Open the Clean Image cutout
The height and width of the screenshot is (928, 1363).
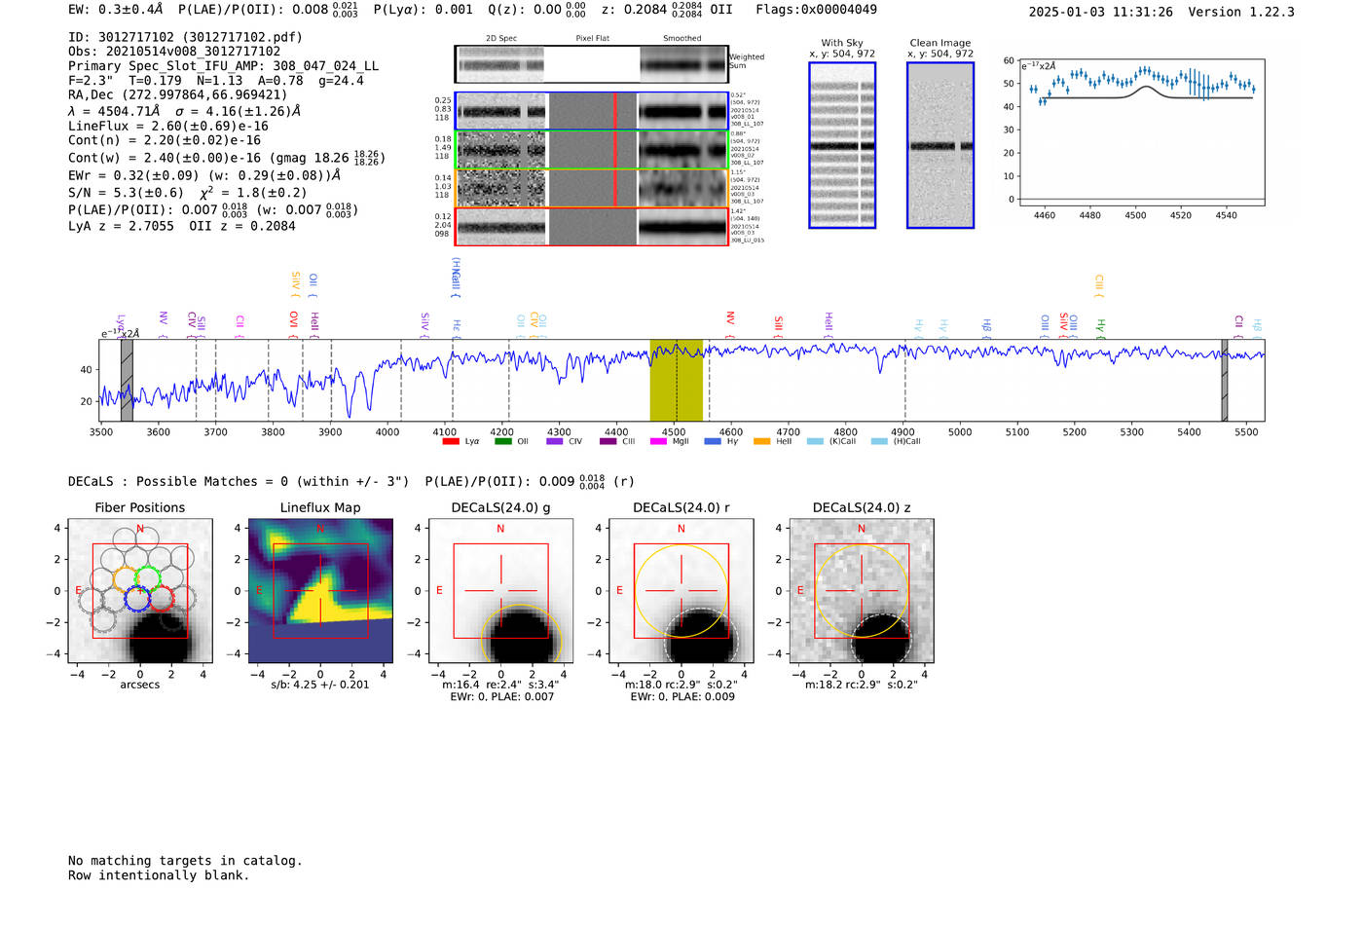(939, 145)
